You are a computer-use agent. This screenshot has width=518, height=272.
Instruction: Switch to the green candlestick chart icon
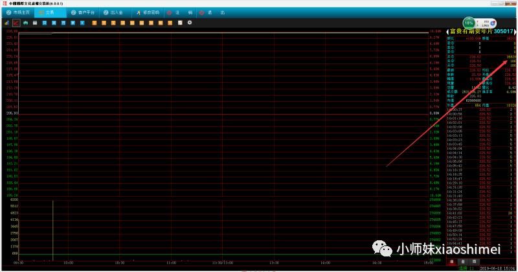point(25,23)
